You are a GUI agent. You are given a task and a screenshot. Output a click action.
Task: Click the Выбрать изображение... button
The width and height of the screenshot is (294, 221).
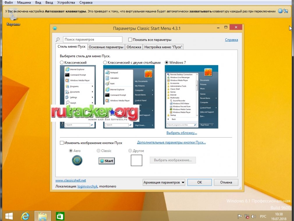tap(173, 160)
